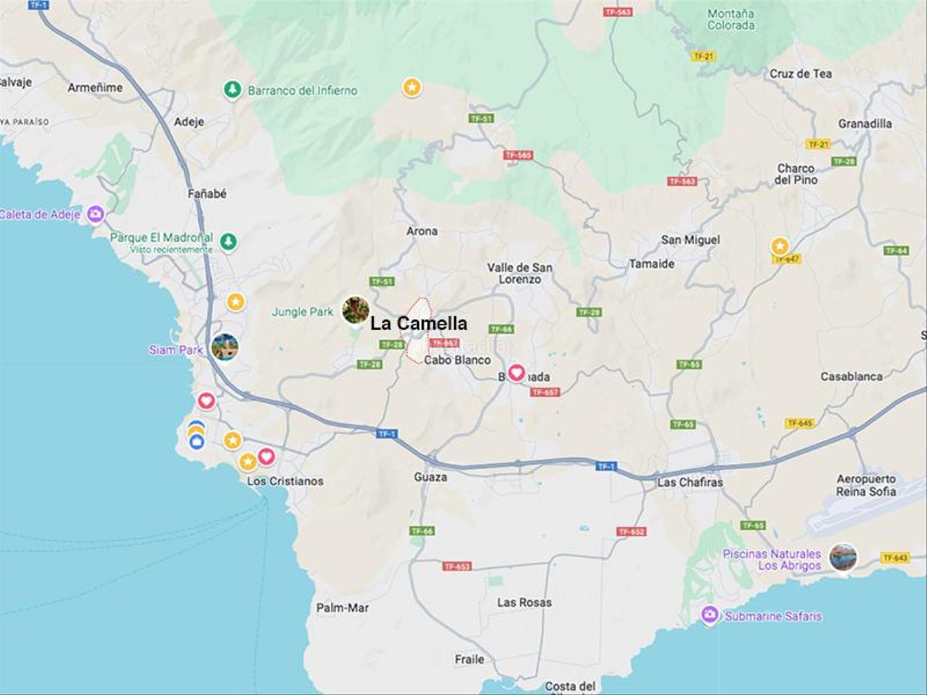
Task: Click the Parque El Madroñal tree icon
Action: point(228,242)
